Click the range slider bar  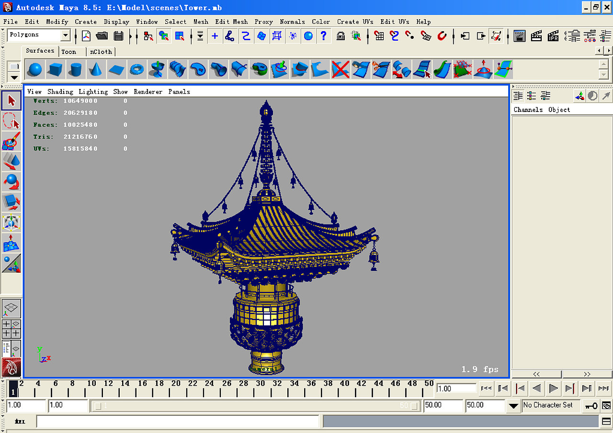(x=256, y=406)
